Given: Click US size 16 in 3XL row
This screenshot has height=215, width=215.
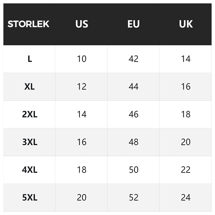Looking at the screenshot, I should point(82,142).
